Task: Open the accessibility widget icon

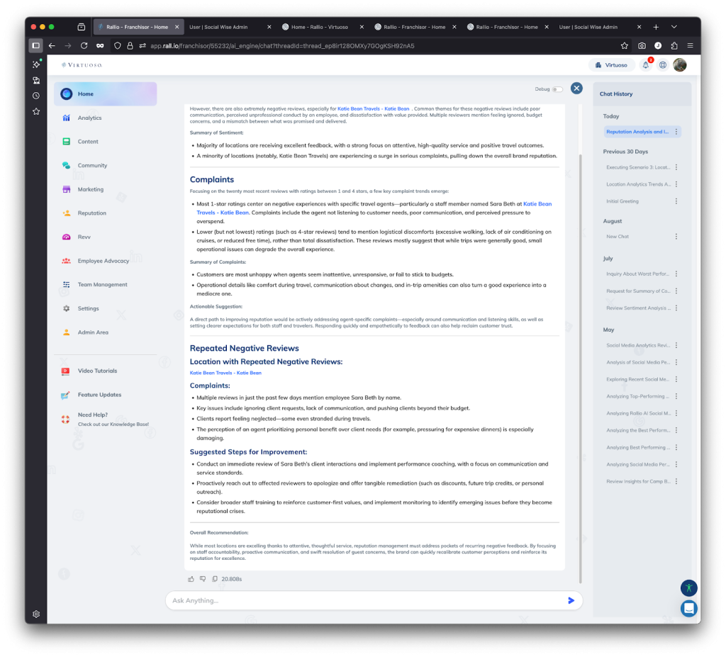Action: tap(688, 588)
